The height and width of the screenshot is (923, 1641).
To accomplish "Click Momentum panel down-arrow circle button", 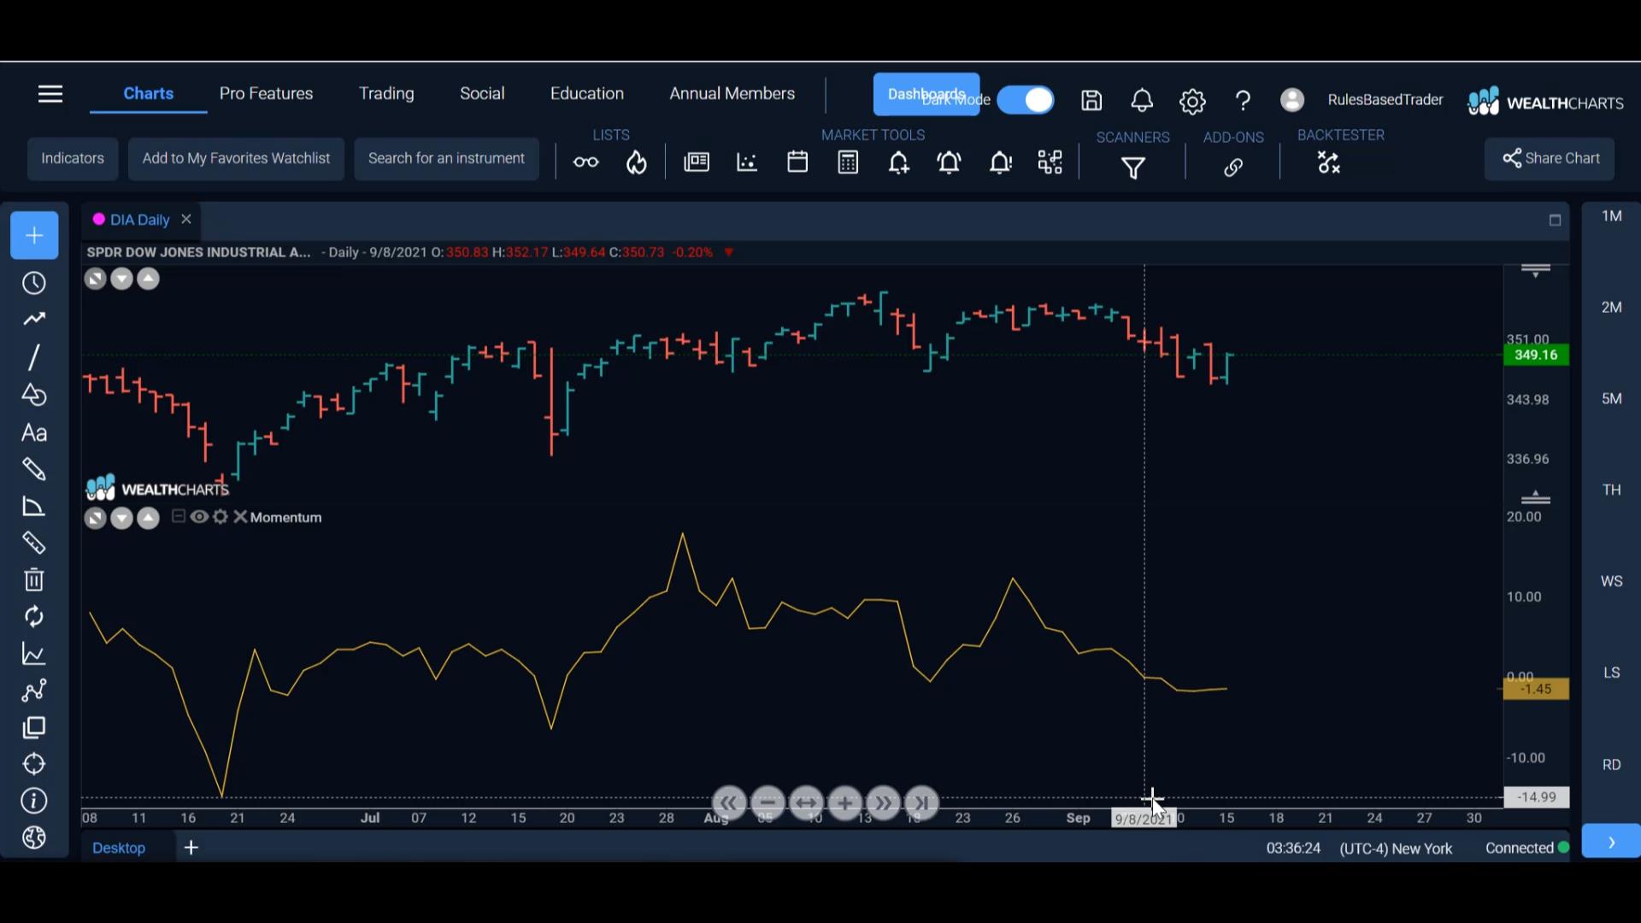I will coord(121,518).
